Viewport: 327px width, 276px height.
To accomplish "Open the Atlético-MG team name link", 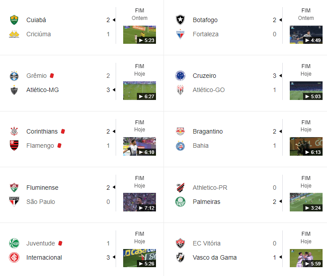I will [43, 90].
